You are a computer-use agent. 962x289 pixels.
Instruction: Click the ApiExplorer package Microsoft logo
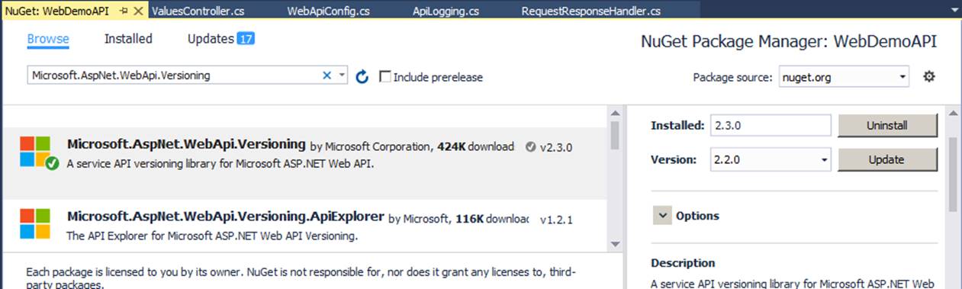coord(35,223)
